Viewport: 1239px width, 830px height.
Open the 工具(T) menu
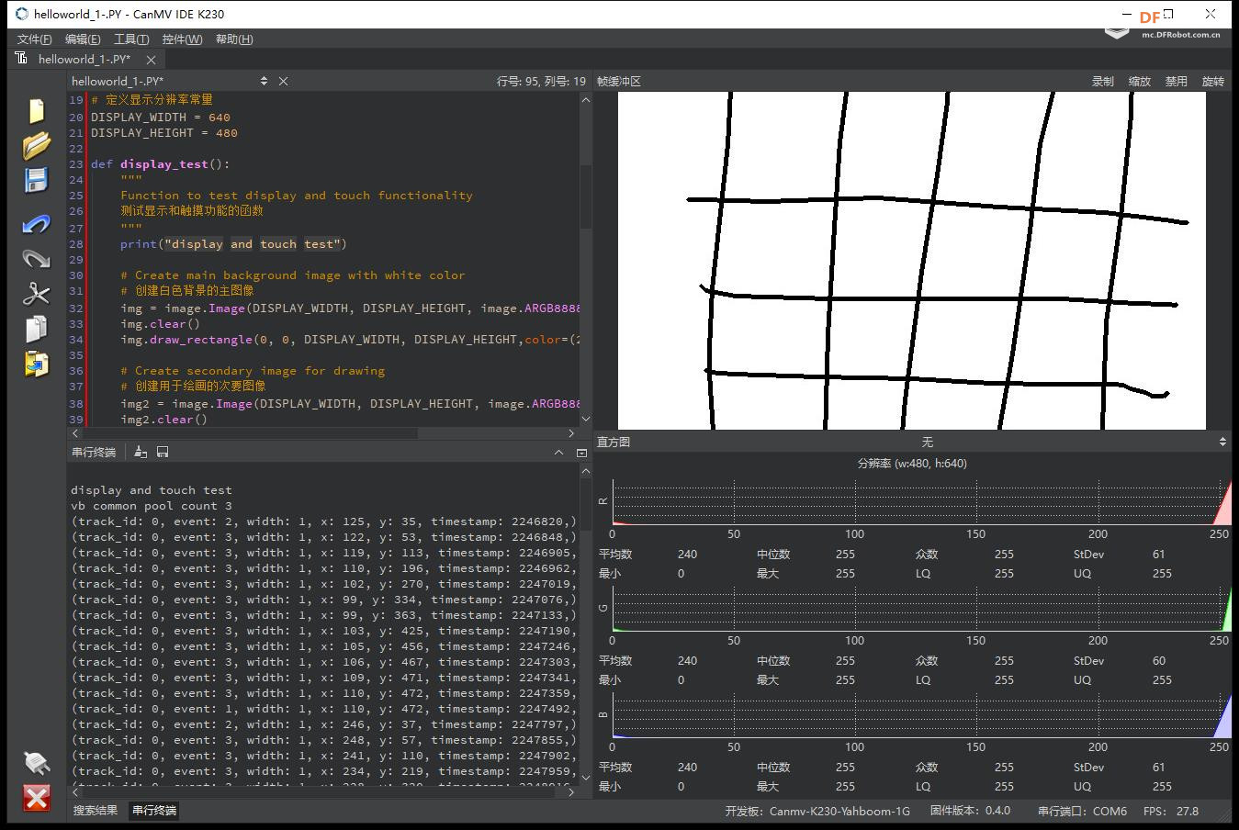tap(130, 39)
